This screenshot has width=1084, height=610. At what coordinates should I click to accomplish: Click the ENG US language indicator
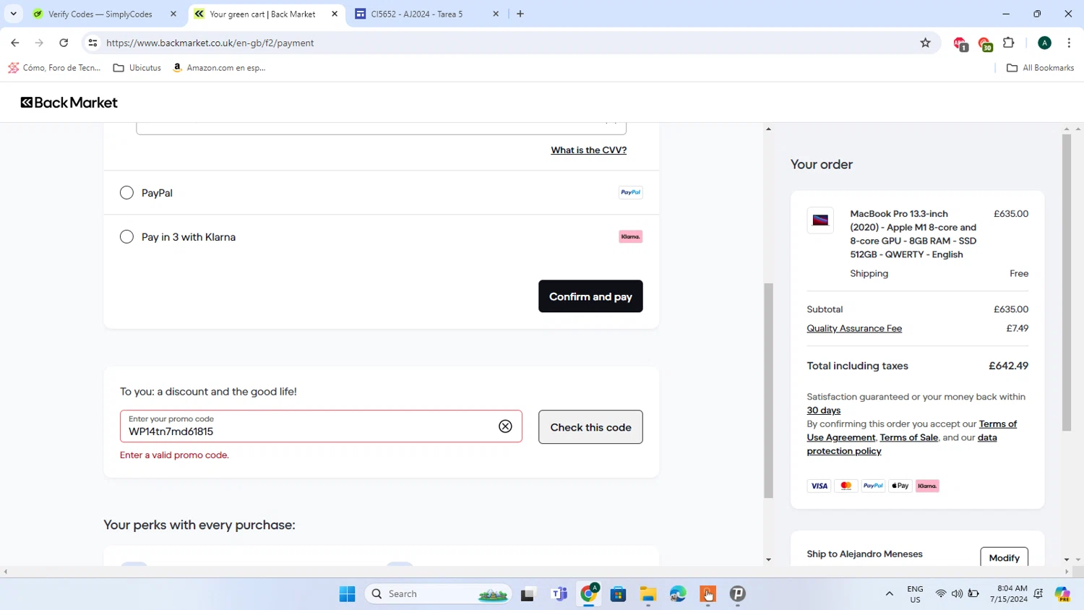pyautogui.click(x=915, y=594)
